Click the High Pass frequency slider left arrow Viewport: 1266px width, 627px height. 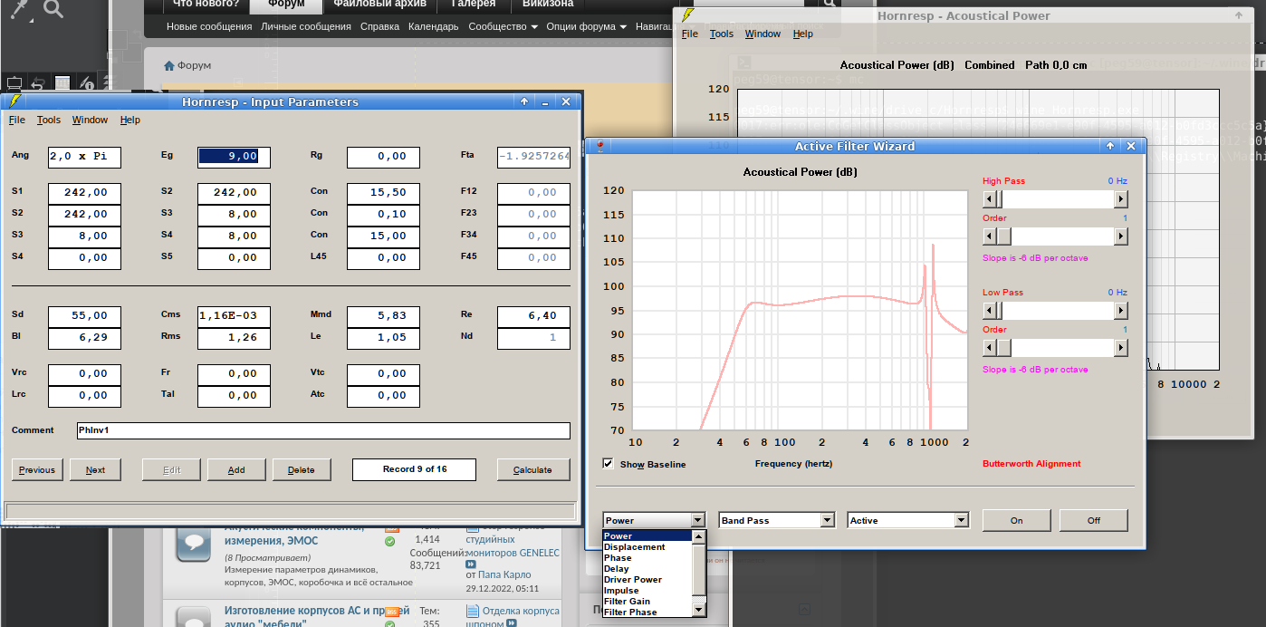coord(989,198)
